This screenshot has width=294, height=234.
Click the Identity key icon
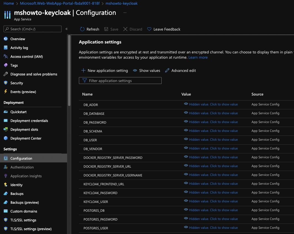tap(6, 184)
